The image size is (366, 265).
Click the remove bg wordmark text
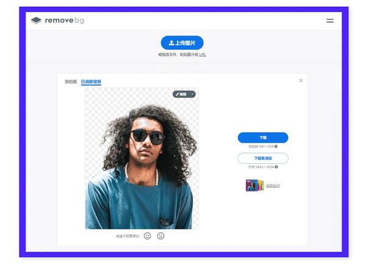pos(65,21)
